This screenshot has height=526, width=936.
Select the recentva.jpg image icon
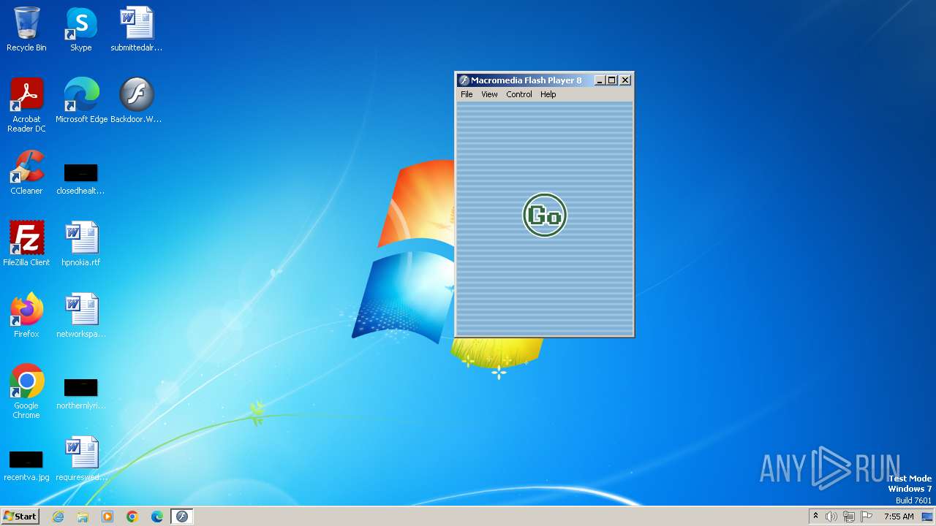26,466
